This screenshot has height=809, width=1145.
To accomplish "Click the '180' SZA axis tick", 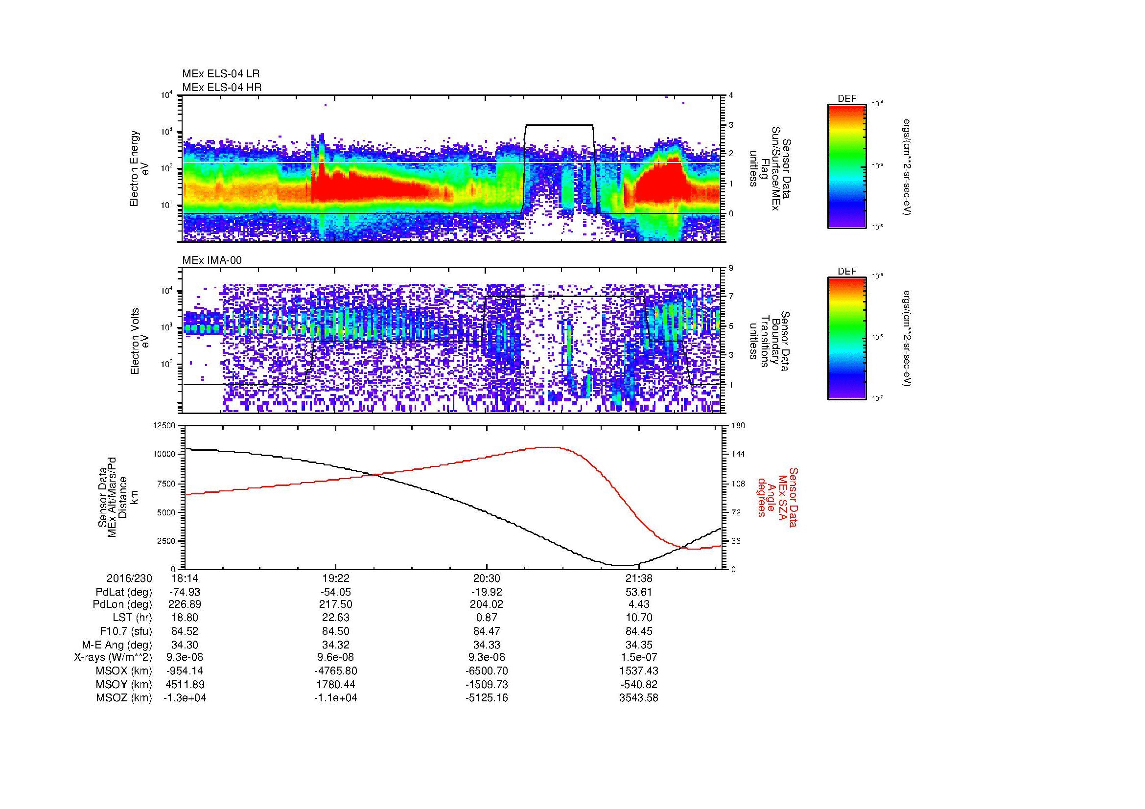I will click(x=738, y=426).
